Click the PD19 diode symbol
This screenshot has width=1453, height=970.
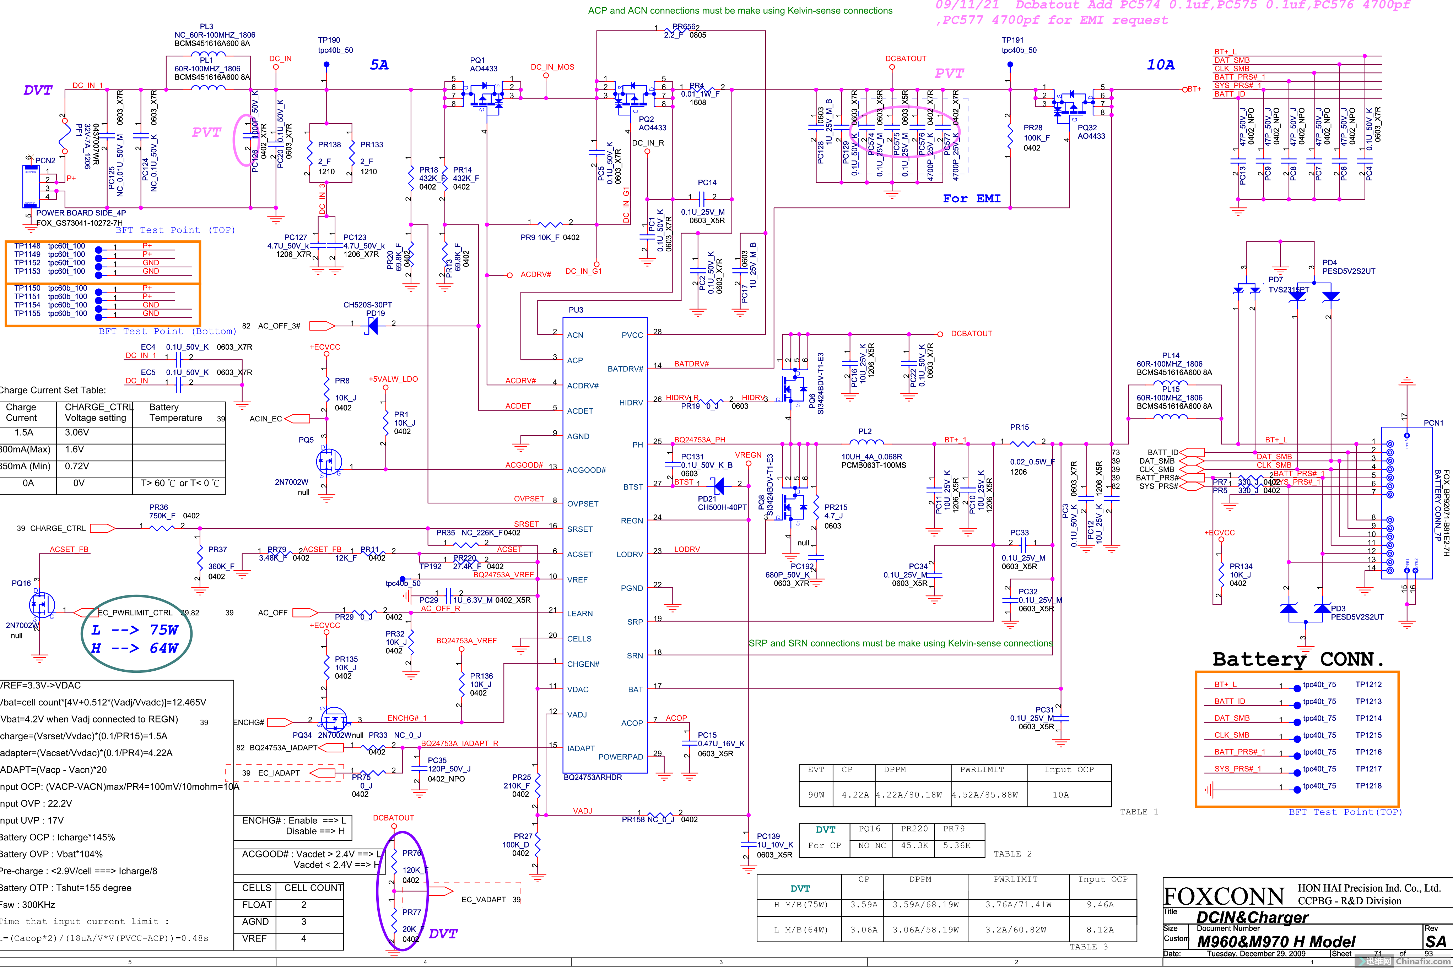(x=372, y=325)
